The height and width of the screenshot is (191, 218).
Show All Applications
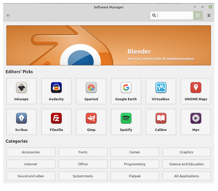(x=187, y=176)
